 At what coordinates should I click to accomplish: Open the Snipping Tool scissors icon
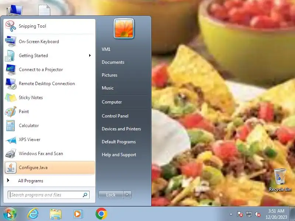[x=11, y=26]
